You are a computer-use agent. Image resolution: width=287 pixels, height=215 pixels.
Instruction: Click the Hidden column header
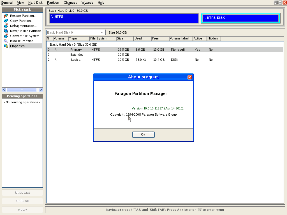pos(214,38)
